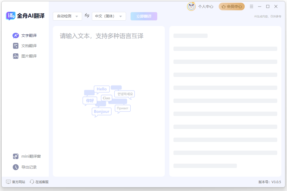Open the 官方网站 official website

pyautogui.click(x=15, y=182)
